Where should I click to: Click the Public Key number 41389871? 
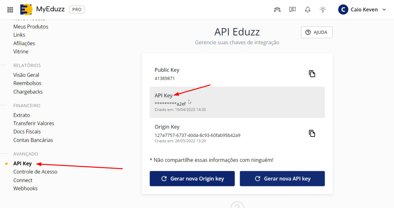pyautogui.click(x=165, y=78)
